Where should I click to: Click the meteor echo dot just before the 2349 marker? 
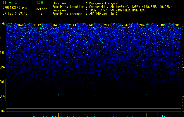(157, 94)
